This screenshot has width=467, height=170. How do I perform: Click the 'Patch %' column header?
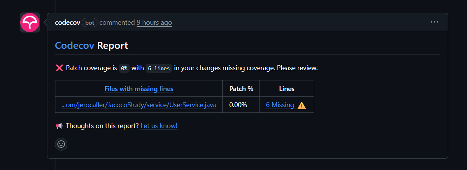[241, 89]
